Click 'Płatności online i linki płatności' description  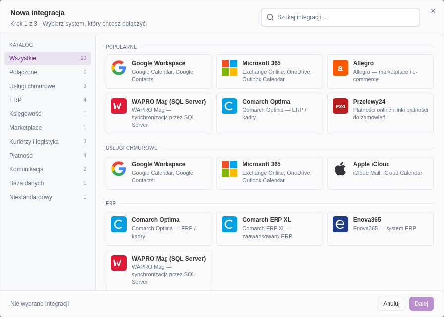[x=390, y=114]
